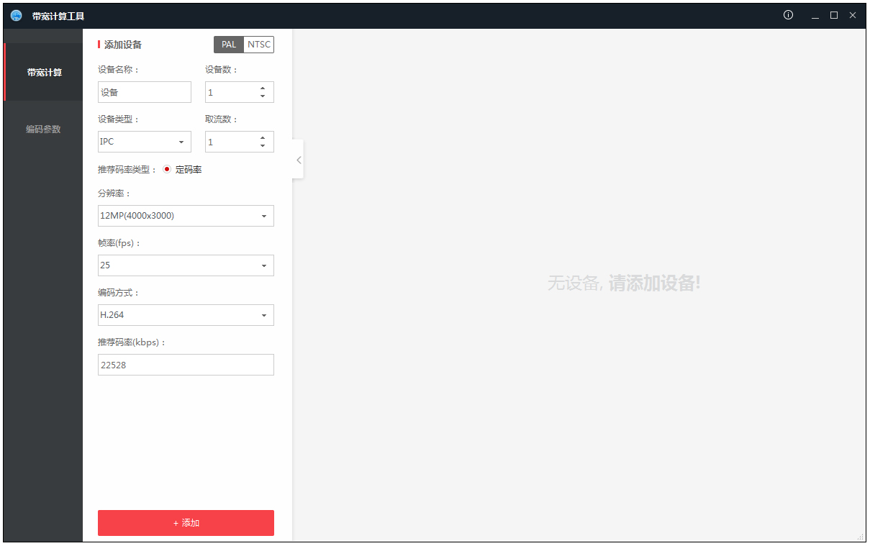Click the 推荐码率(kbps) input field
The height and width of the screenshot is (546, 870).
coord(186,365)
